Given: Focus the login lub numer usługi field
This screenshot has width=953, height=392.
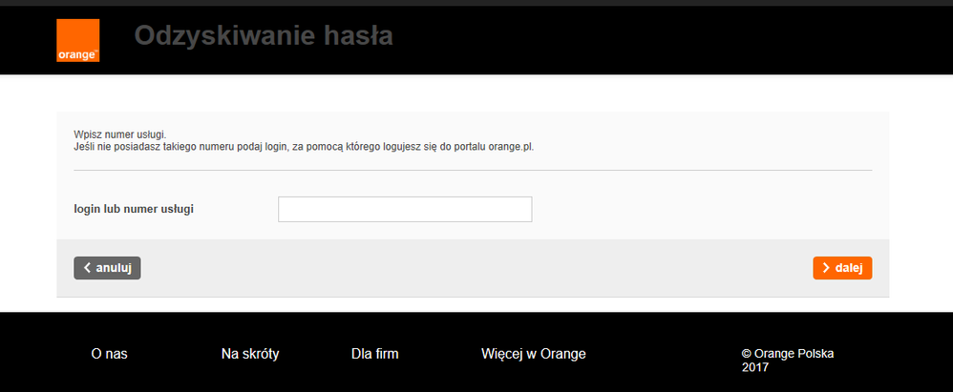Looking at the screenshot, I should click(x=405, y=209).
